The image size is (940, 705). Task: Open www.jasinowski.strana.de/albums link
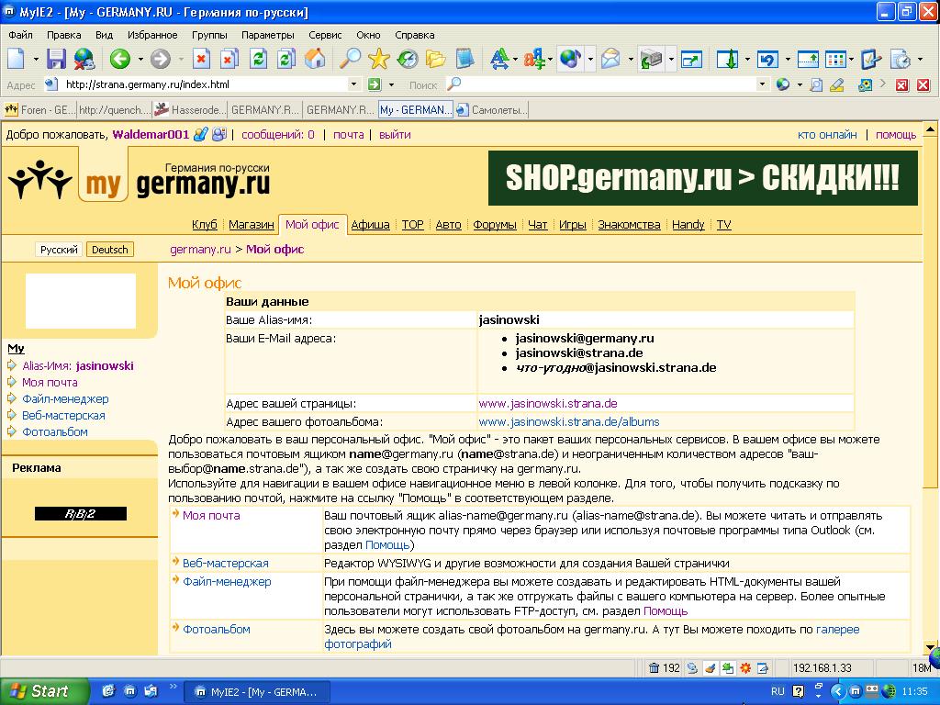click(569, 421)
